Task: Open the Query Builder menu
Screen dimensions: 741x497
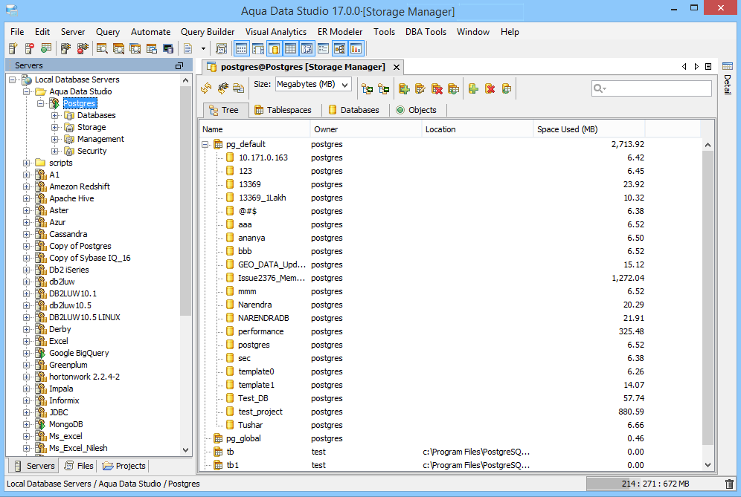Action: pos(208,32)
